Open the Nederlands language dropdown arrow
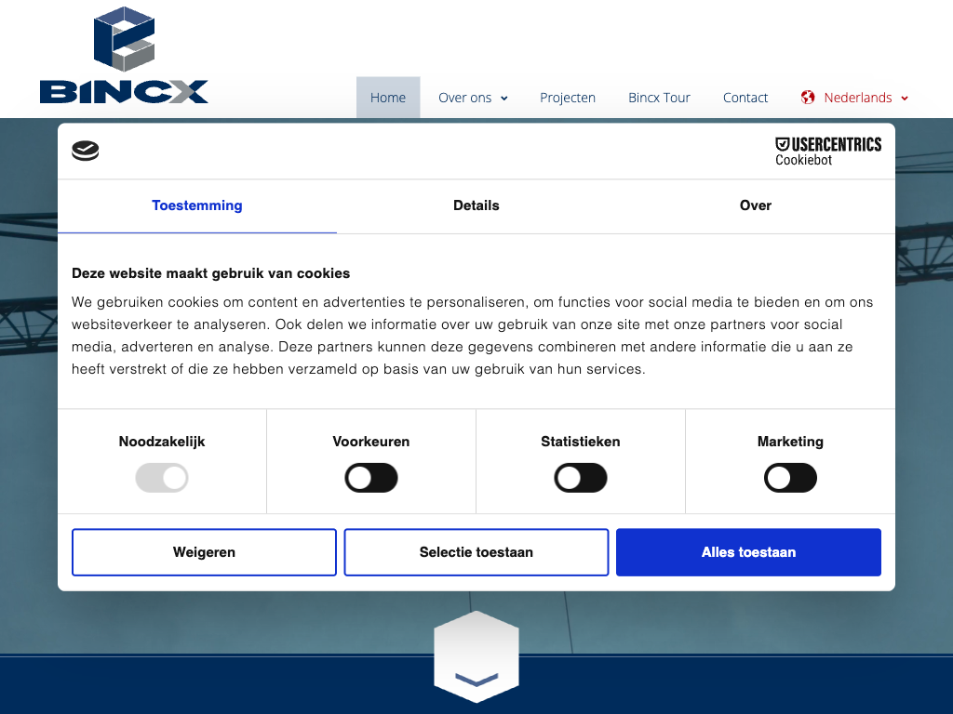The width and height of the screenshot is (953, 714). point(905,99)
